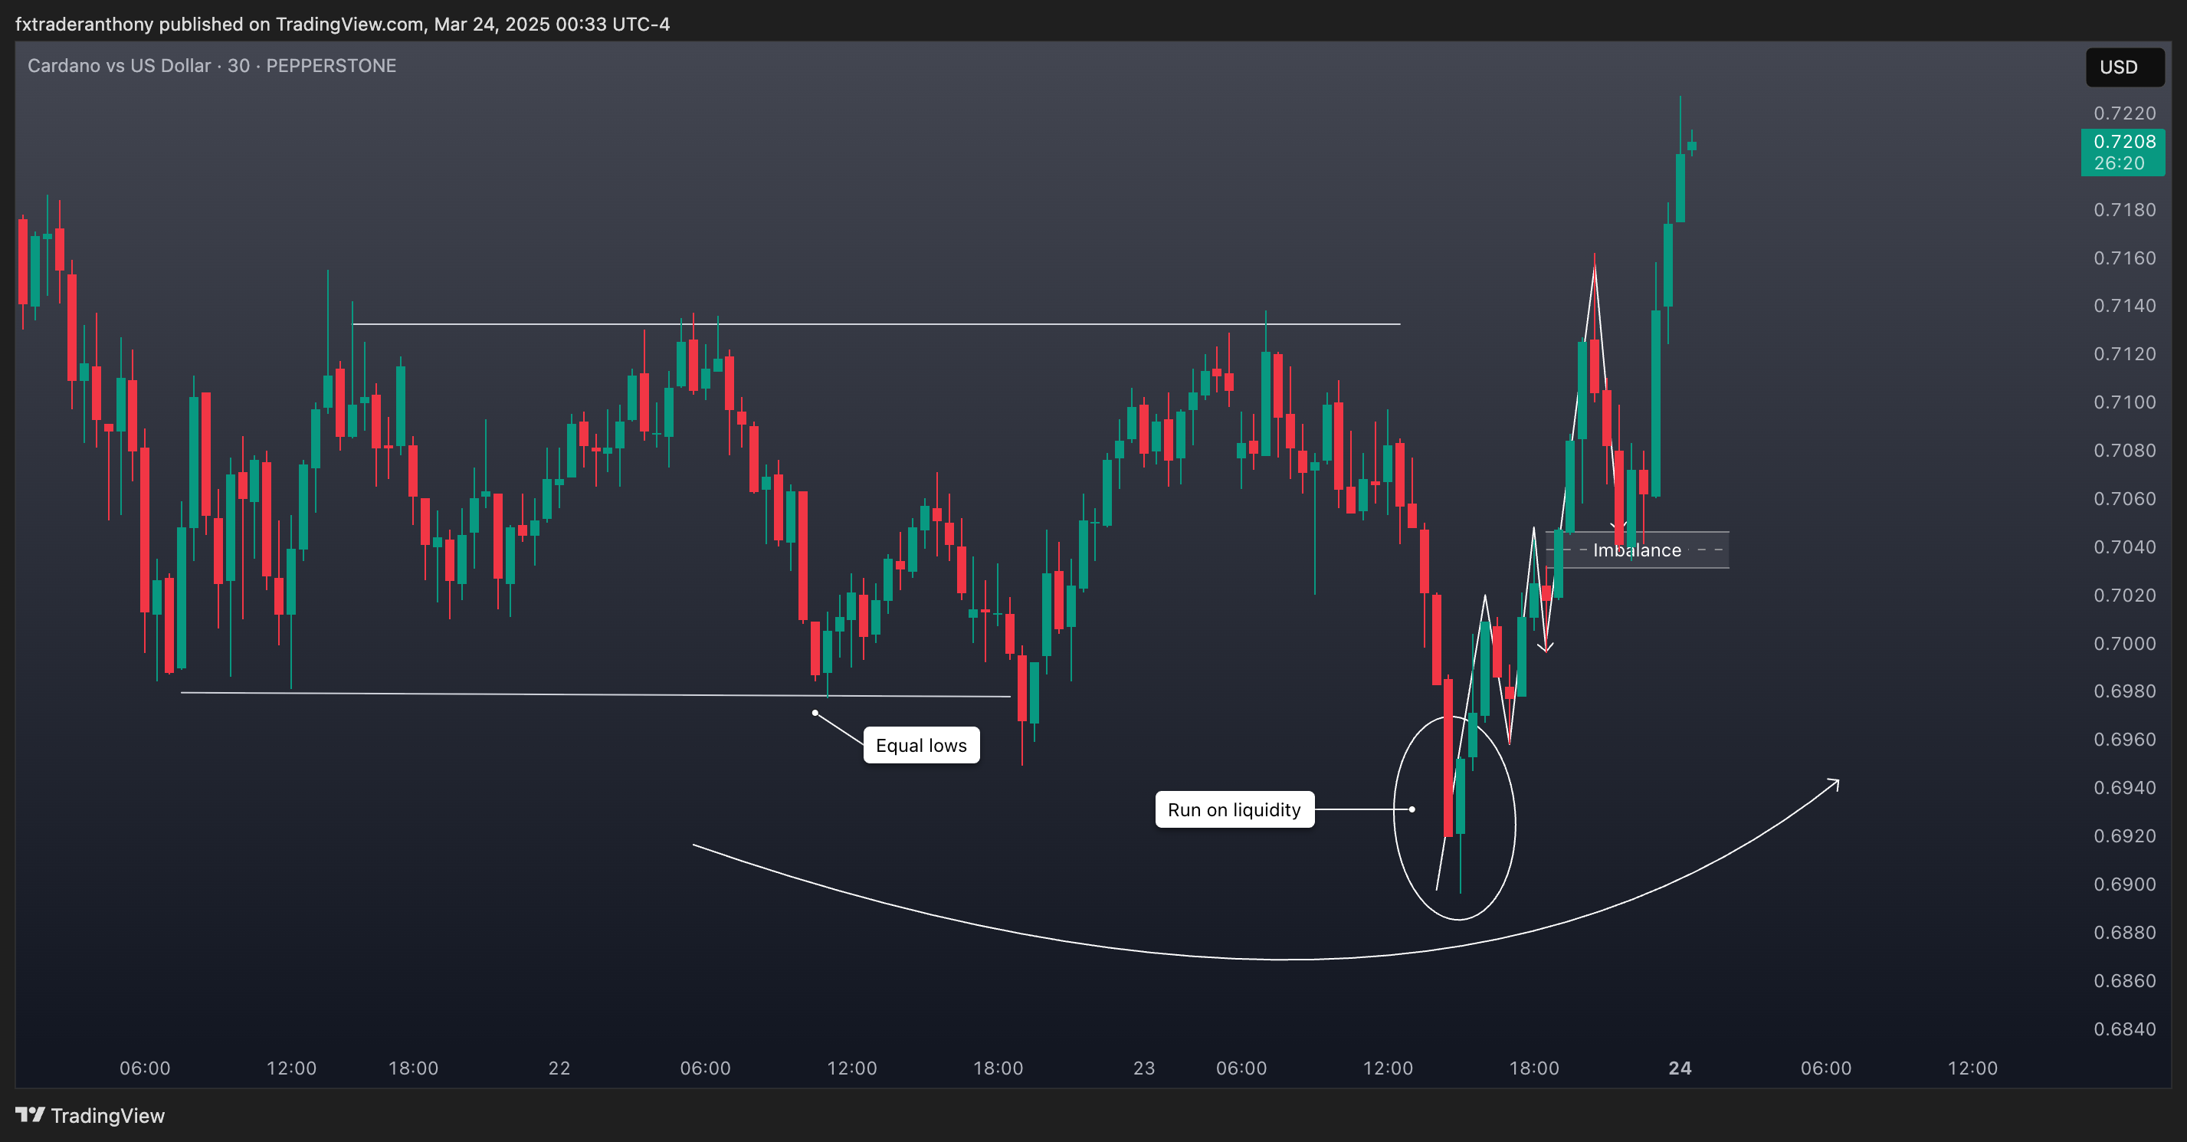Click the chart title 'Cardano vs US Dollar'
Screen dimensions: 2187x1142
119,65
